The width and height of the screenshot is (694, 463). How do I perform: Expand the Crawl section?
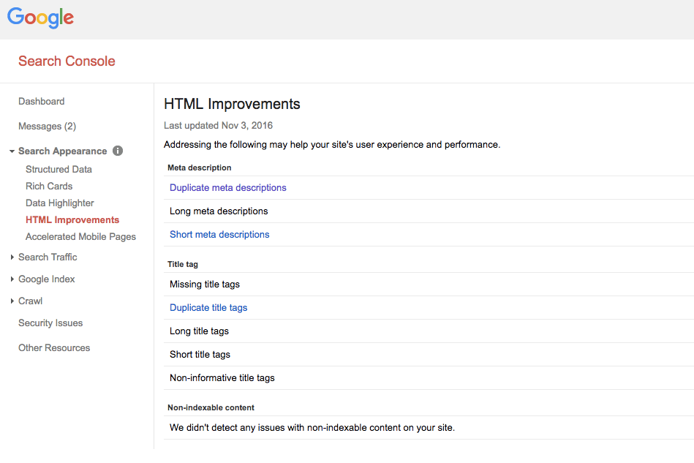[x=12, y=301]
